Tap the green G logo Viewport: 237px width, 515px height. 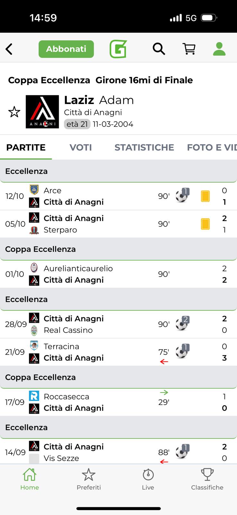pyautogui.click(x=118, y=49)
